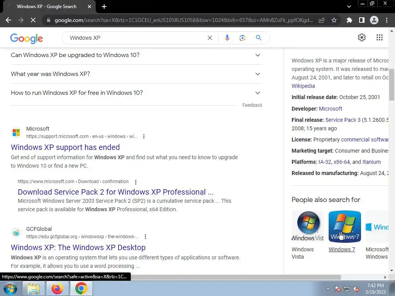Open the Windows Start menu
The image size is (395, 296).
pos(10,288)
